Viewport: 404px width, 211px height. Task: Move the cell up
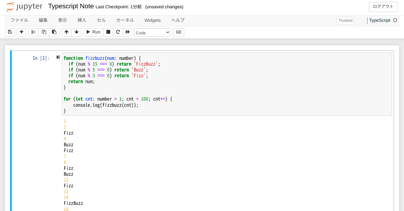pos(66,32)
